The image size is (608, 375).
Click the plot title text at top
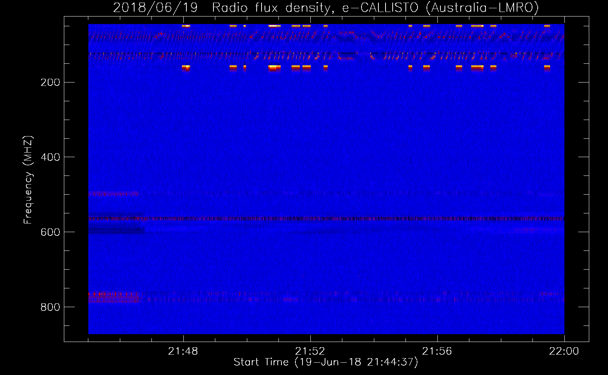326,7
